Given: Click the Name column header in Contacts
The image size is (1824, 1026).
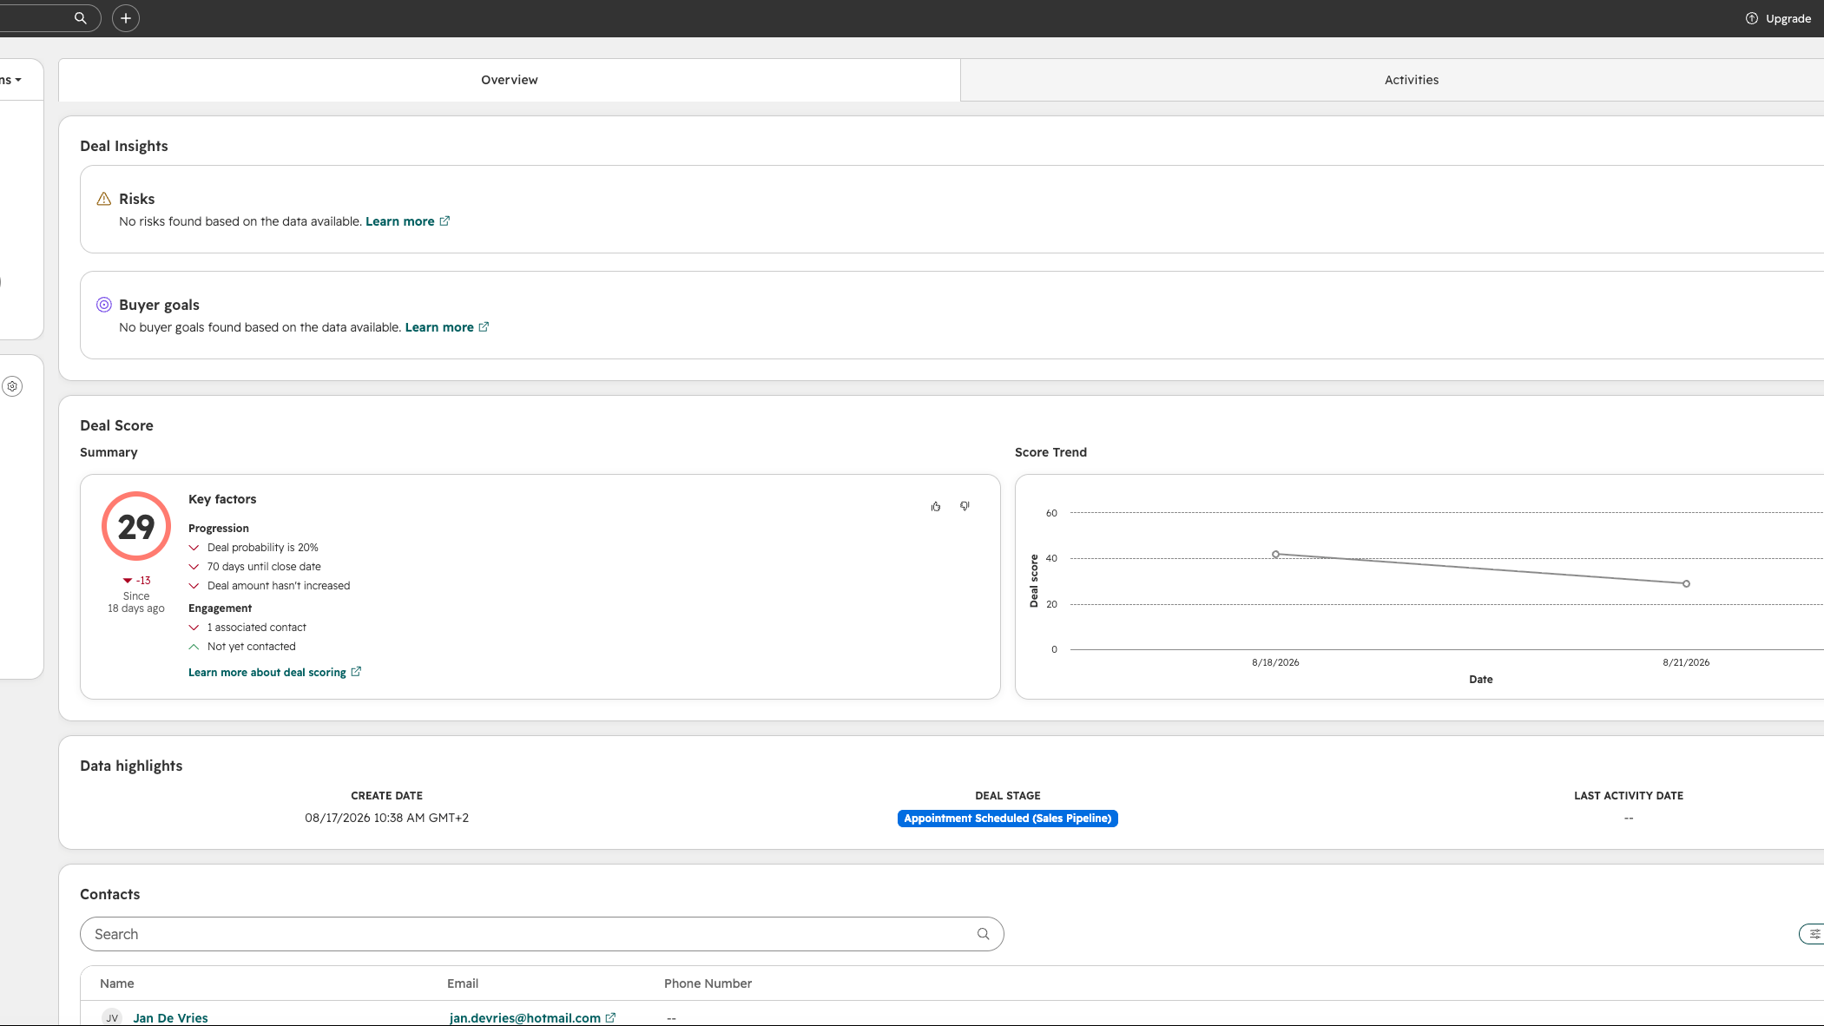Looking at the screenshot, I should [117, 983].
